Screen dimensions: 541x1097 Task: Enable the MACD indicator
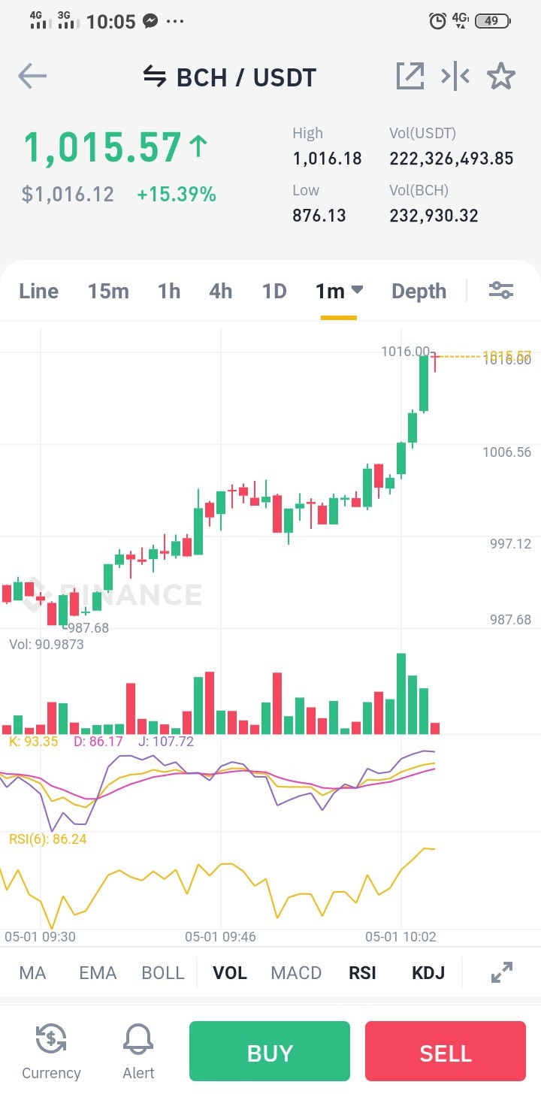(296, 973)
